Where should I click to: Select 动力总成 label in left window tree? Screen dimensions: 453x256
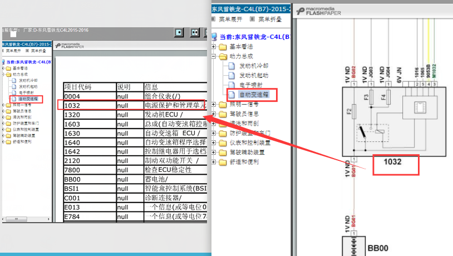tap(20, 75)
